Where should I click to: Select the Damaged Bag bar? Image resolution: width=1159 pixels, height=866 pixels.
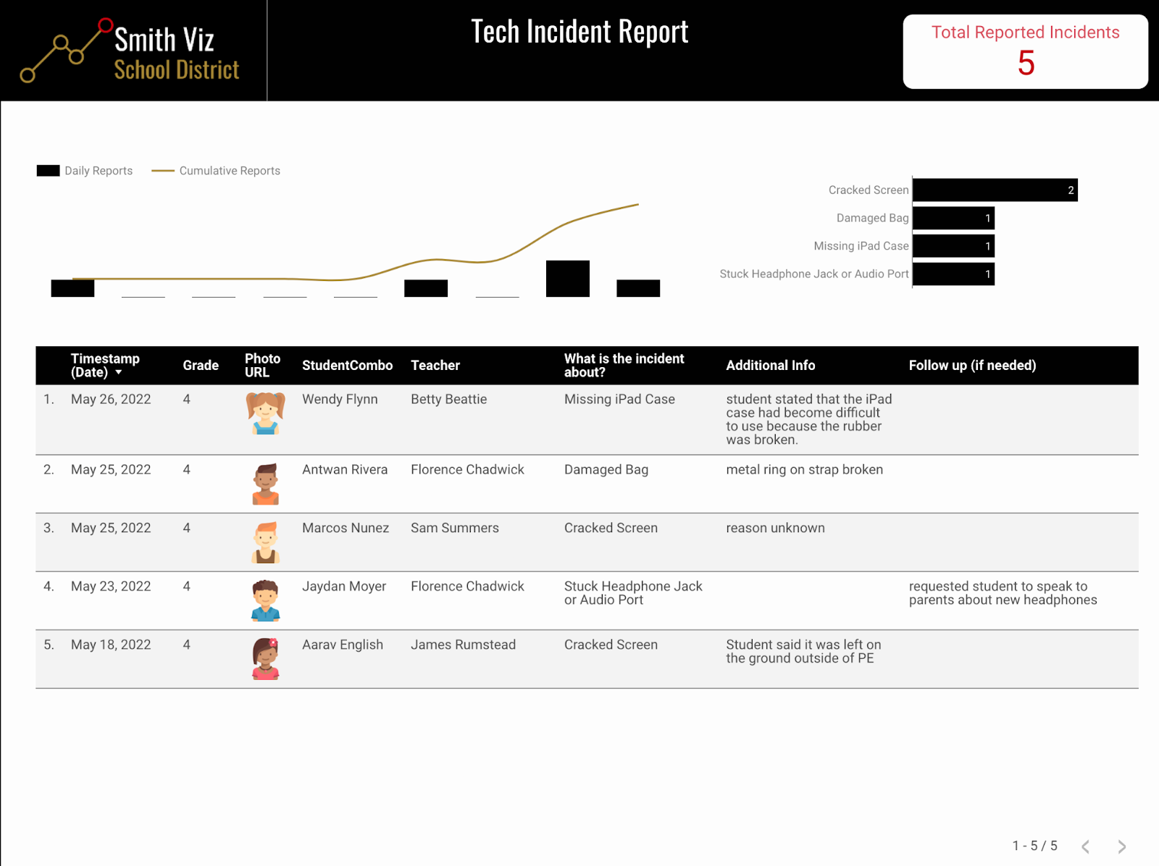click(x=953, y=218)
